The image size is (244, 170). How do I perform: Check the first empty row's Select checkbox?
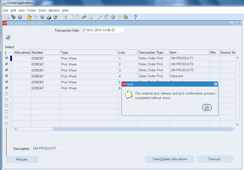pyautogui.click(x=6, y=94)
